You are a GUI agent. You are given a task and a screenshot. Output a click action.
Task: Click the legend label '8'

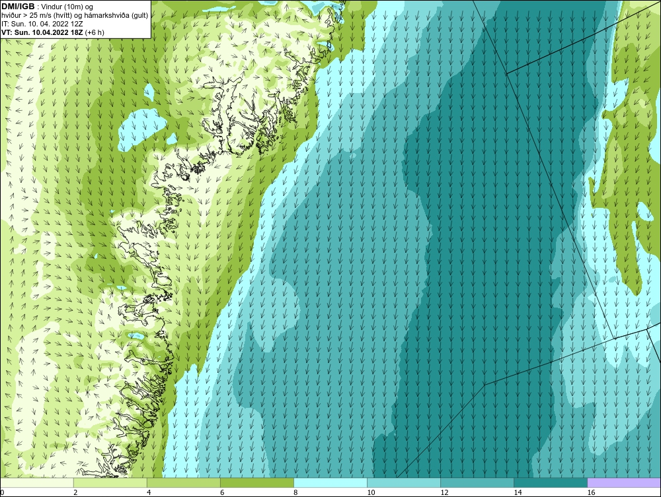tap(296, 492)
